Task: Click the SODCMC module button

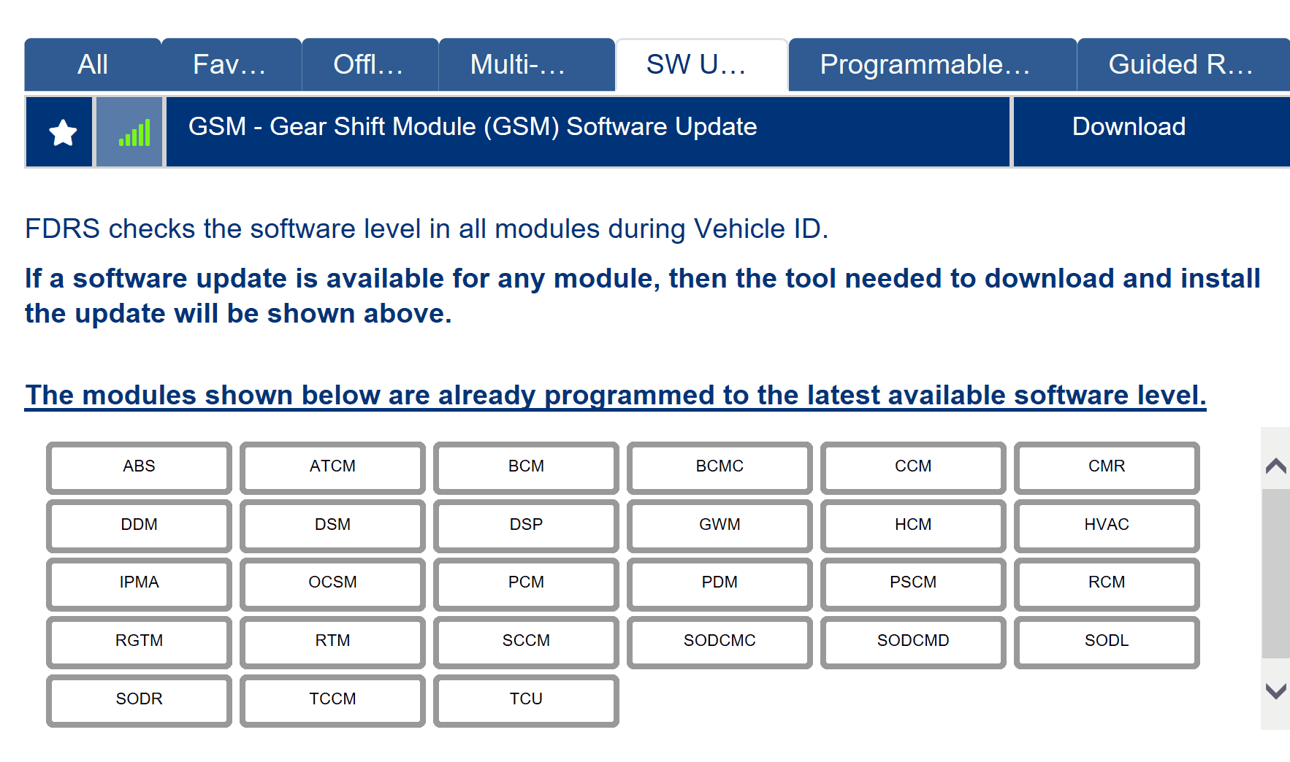Action: pyautogui.click(x=719, y=641)
